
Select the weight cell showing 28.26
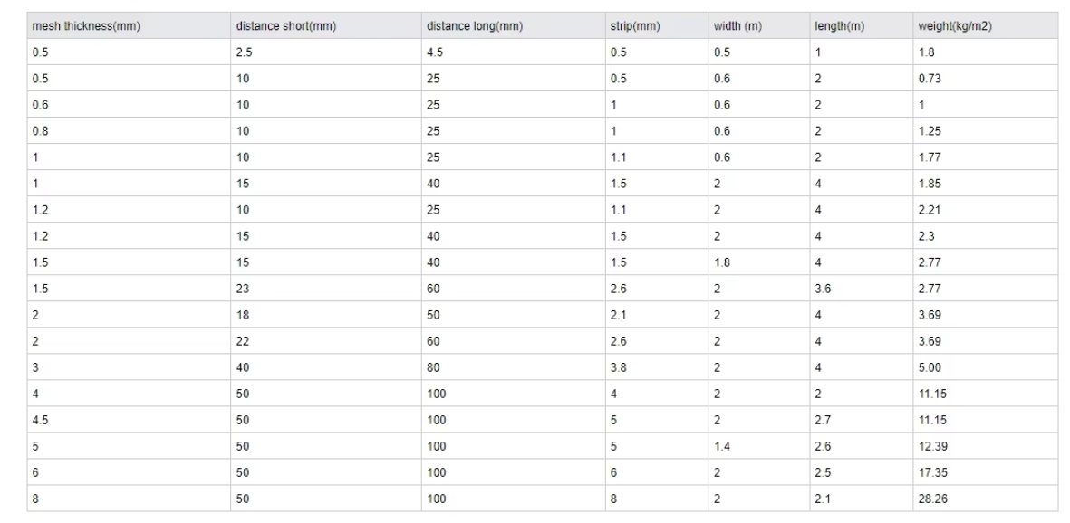[986, 499]
